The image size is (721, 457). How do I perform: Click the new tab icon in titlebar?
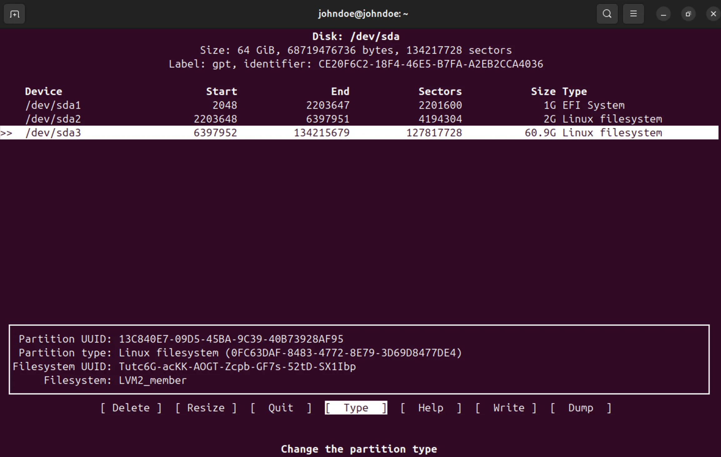(14, 14)
